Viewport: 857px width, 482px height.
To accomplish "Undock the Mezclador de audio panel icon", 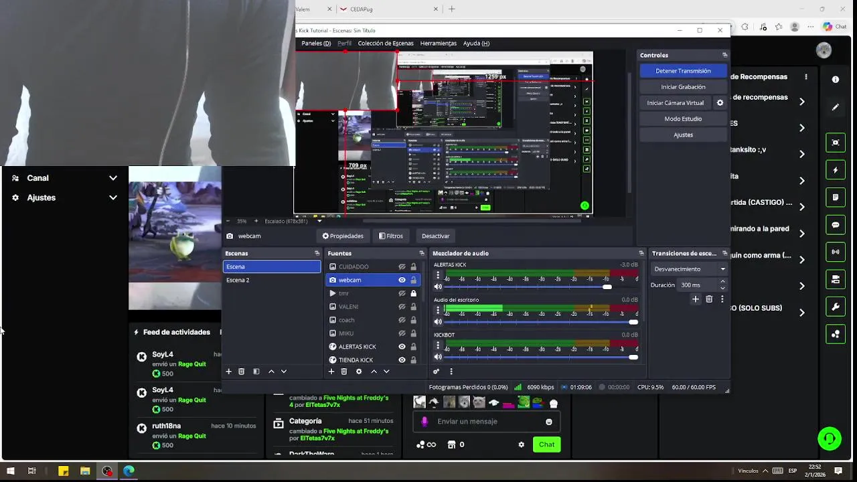I will pos(641,253).
